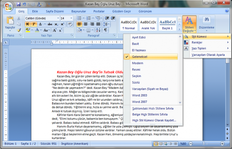
Task: Open the Postalar tab
Action: (99, 11)
